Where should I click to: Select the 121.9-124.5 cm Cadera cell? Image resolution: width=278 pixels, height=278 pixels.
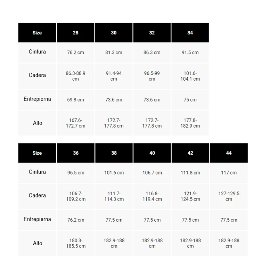tap(190, 196)
